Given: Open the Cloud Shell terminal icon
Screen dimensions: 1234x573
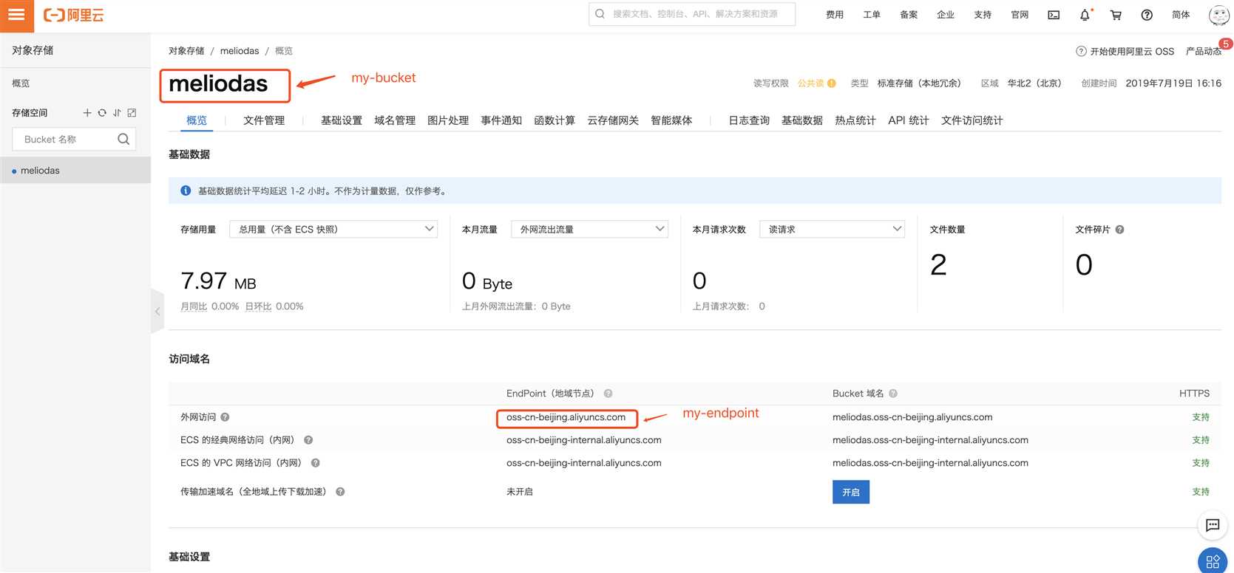Looking at the screenshot, I should 1054,15.
